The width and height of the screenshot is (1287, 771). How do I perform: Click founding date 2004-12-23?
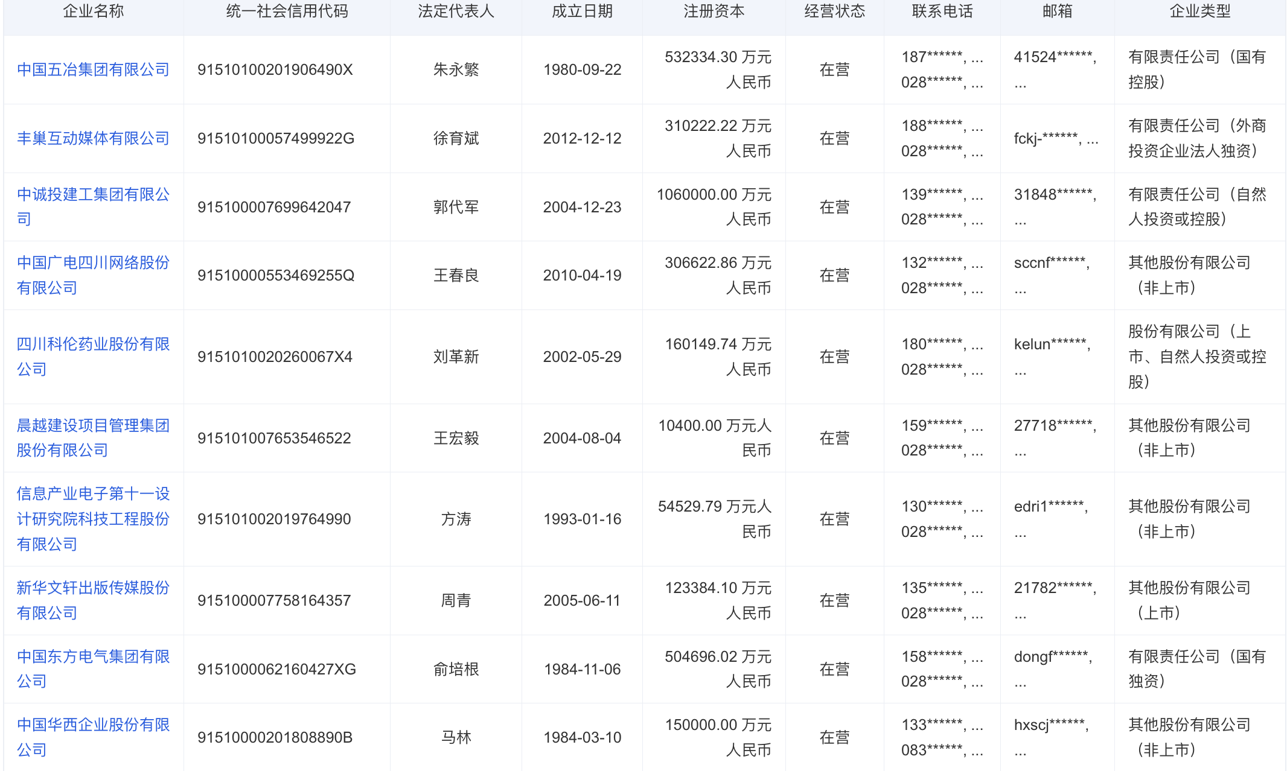click(x=582, y=207)
